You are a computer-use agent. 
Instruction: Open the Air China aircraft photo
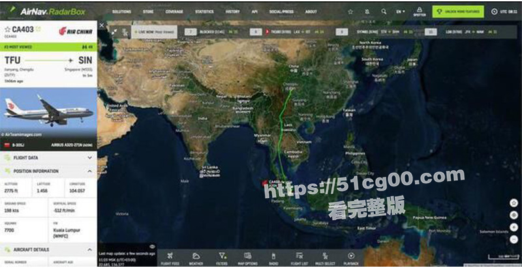click(48, 113)
